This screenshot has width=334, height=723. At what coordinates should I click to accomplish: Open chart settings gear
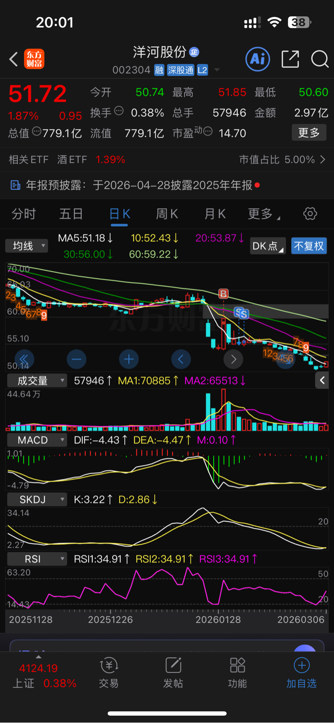pos(310,213)
